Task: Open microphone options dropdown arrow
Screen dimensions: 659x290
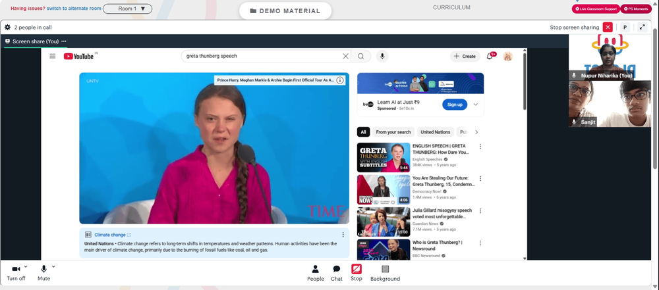Action: (53, 266)
